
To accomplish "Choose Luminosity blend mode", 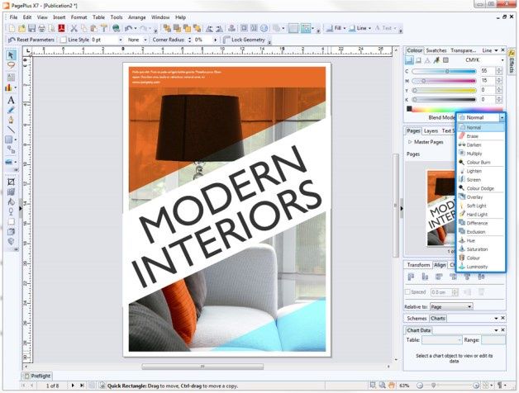I will click(x=481, y=267).
